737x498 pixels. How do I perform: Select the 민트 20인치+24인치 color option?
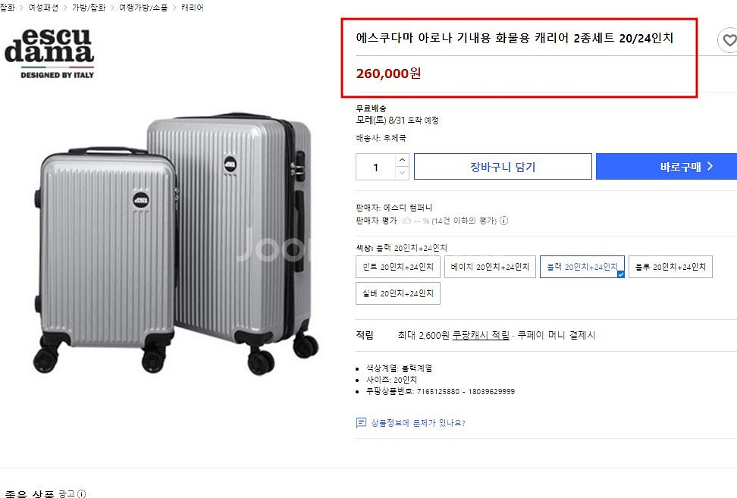point(397,267)
